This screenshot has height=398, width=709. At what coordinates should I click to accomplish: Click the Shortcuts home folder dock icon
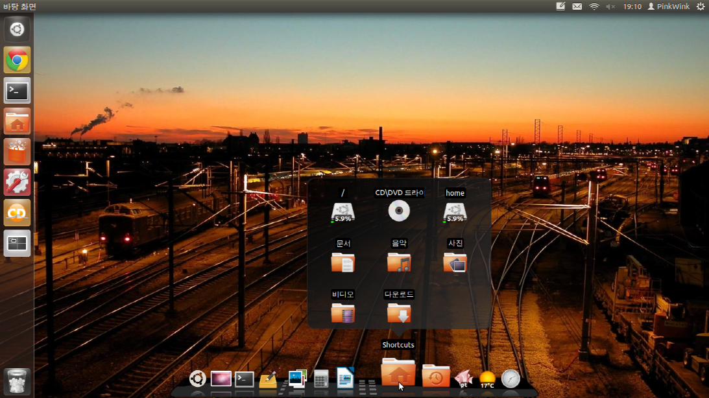pyautogui.click(x=398, y=373)
